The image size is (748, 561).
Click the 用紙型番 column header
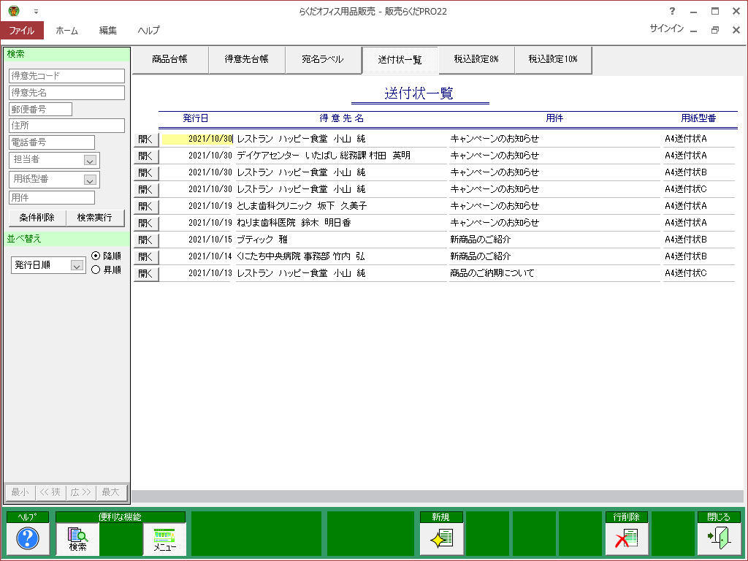[698, 118]
